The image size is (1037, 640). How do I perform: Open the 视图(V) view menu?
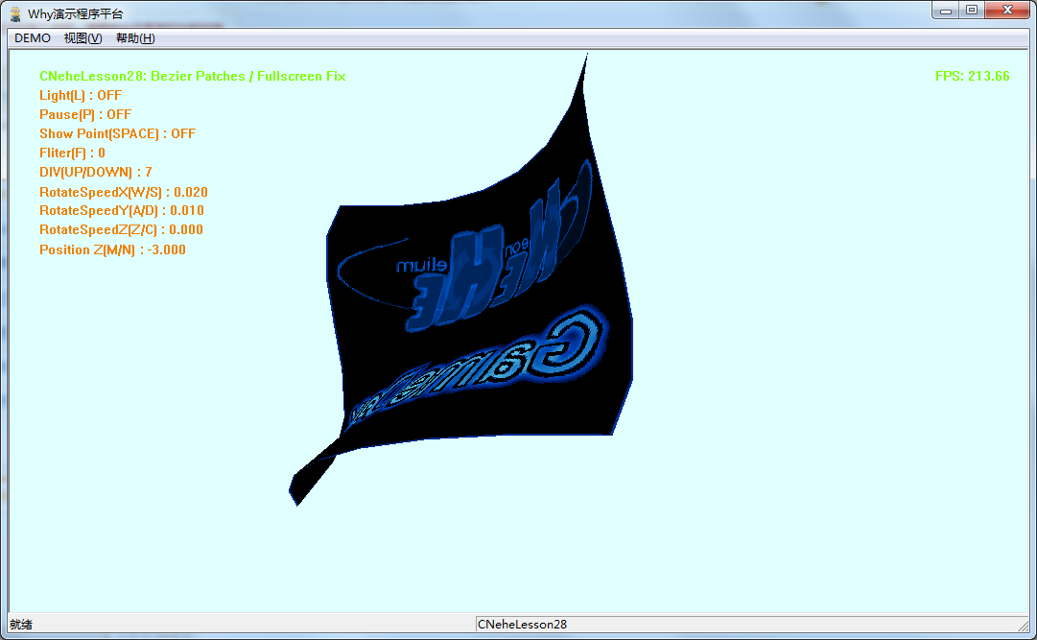[x=82, y=37]
